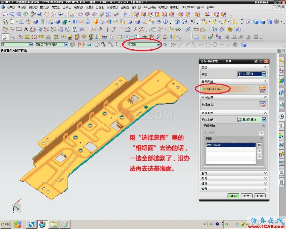The height and width of the screenshot is (229, 286).
Task: Click the teal undo arrow in selection bar
Action: click(x=89, y=45)
